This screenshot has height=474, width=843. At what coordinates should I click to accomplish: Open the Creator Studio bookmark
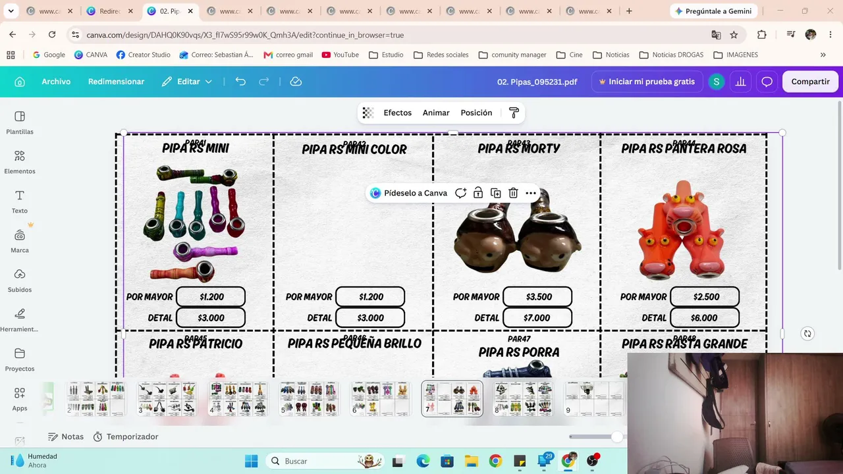point(143,55)
